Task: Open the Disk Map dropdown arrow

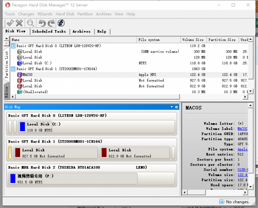Action: [x=172, y=107]
